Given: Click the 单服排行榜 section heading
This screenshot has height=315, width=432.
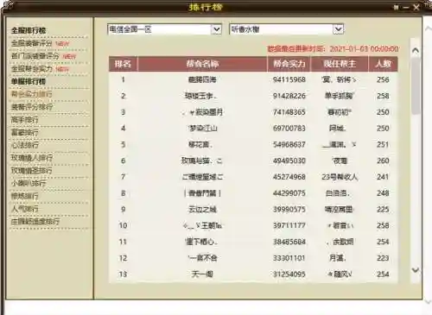Looking at the screenshot, I should pos(29,81).
